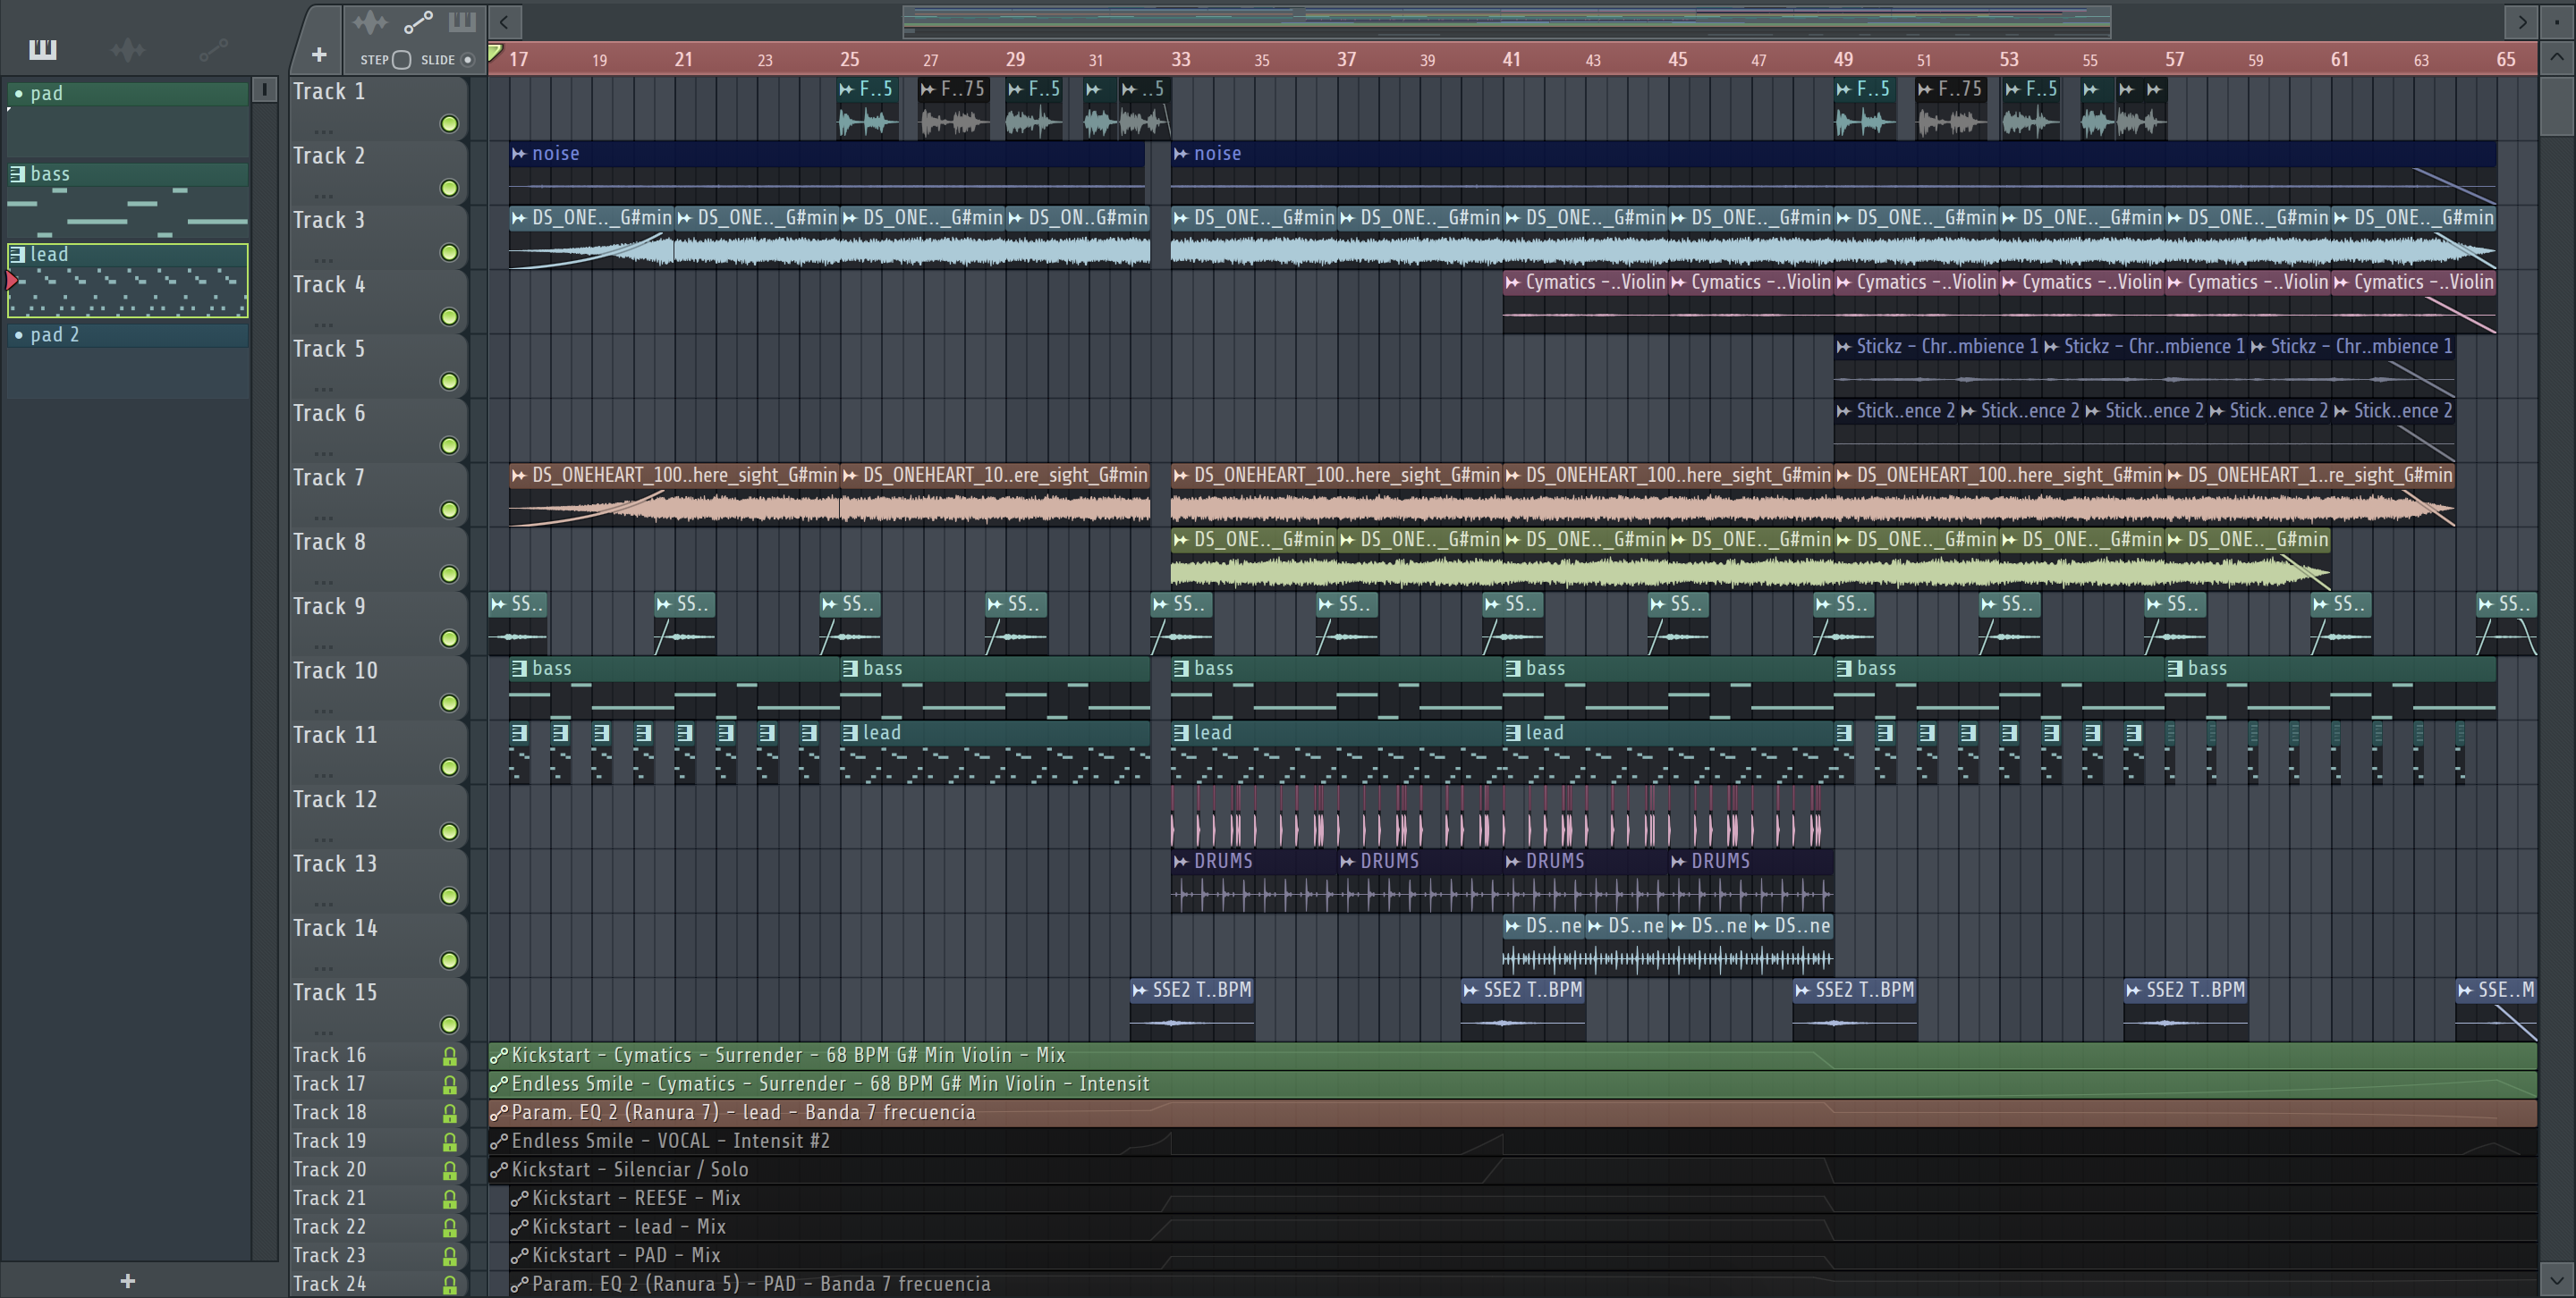The image size is (2576, 1298).
Task: Click the automation icon of Param. EQ 2 lead clip
Action: [x=498, y=1113]
